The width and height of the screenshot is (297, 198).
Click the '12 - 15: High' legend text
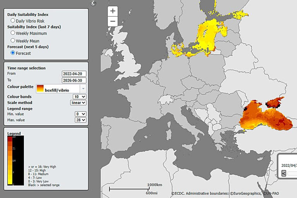click(37, 170)
